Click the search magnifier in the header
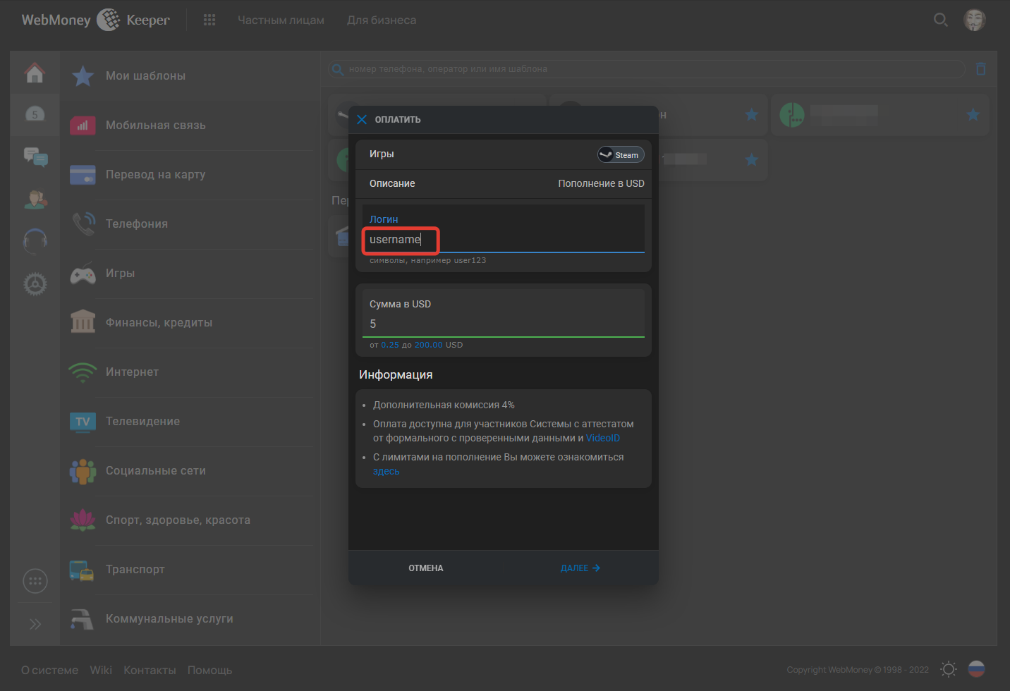This screenshot has width=1010, height=691. click(x=940, y=20)
